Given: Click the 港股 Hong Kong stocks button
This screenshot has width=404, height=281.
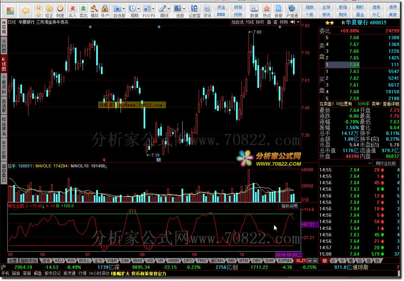Looking at the screenshot, I should point(376,7).
